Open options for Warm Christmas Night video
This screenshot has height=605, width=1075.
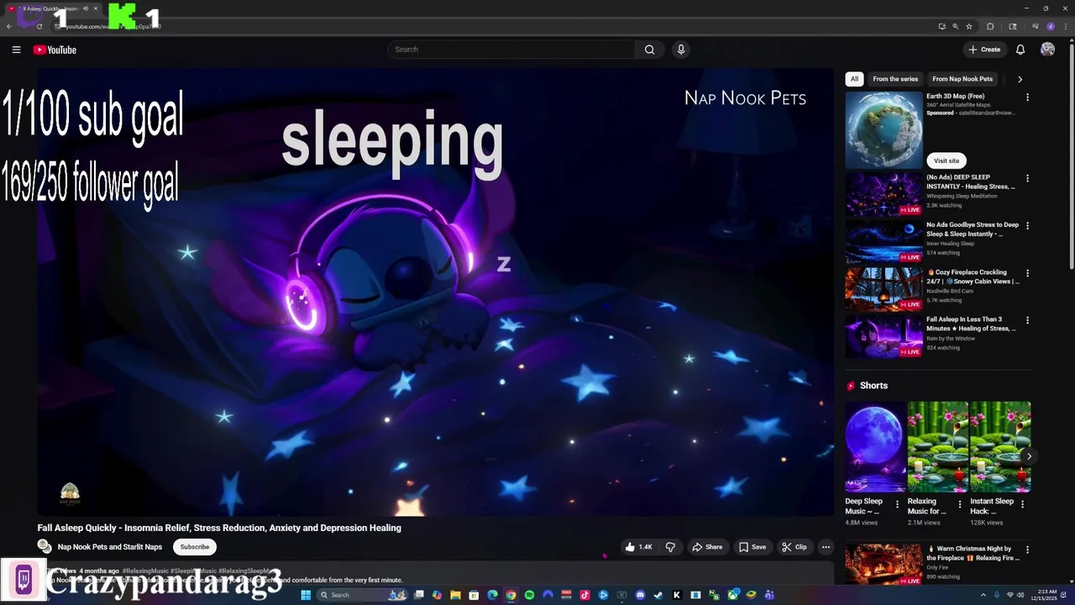[x=1027, y=550]
